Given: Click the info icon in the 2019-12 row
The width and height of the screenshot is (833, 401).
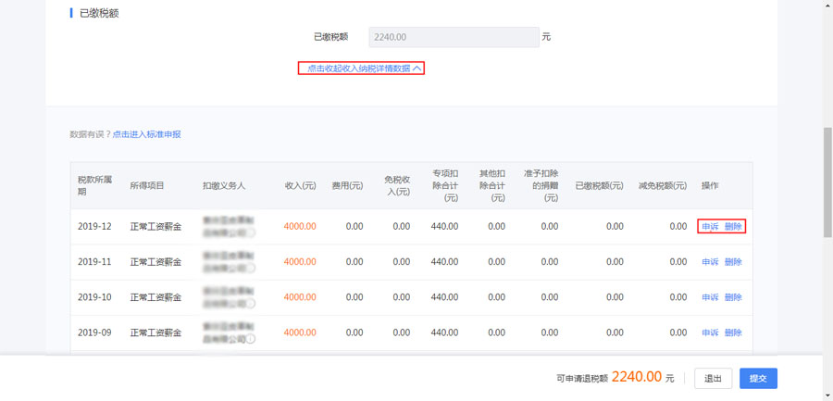Looking at the screenshot, I should coord(252,232).
